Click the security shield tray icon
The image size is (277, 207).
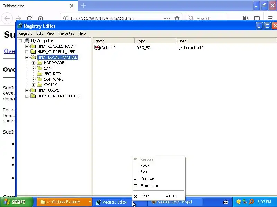coord(239,202)
